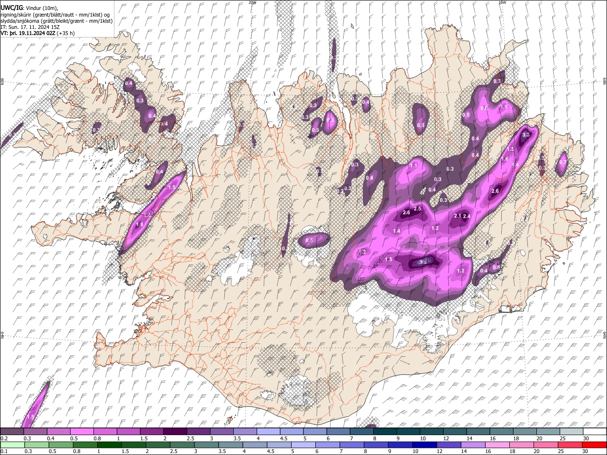Click the 1.8 value on the western band
607x455 pixels.
[139, 224]
